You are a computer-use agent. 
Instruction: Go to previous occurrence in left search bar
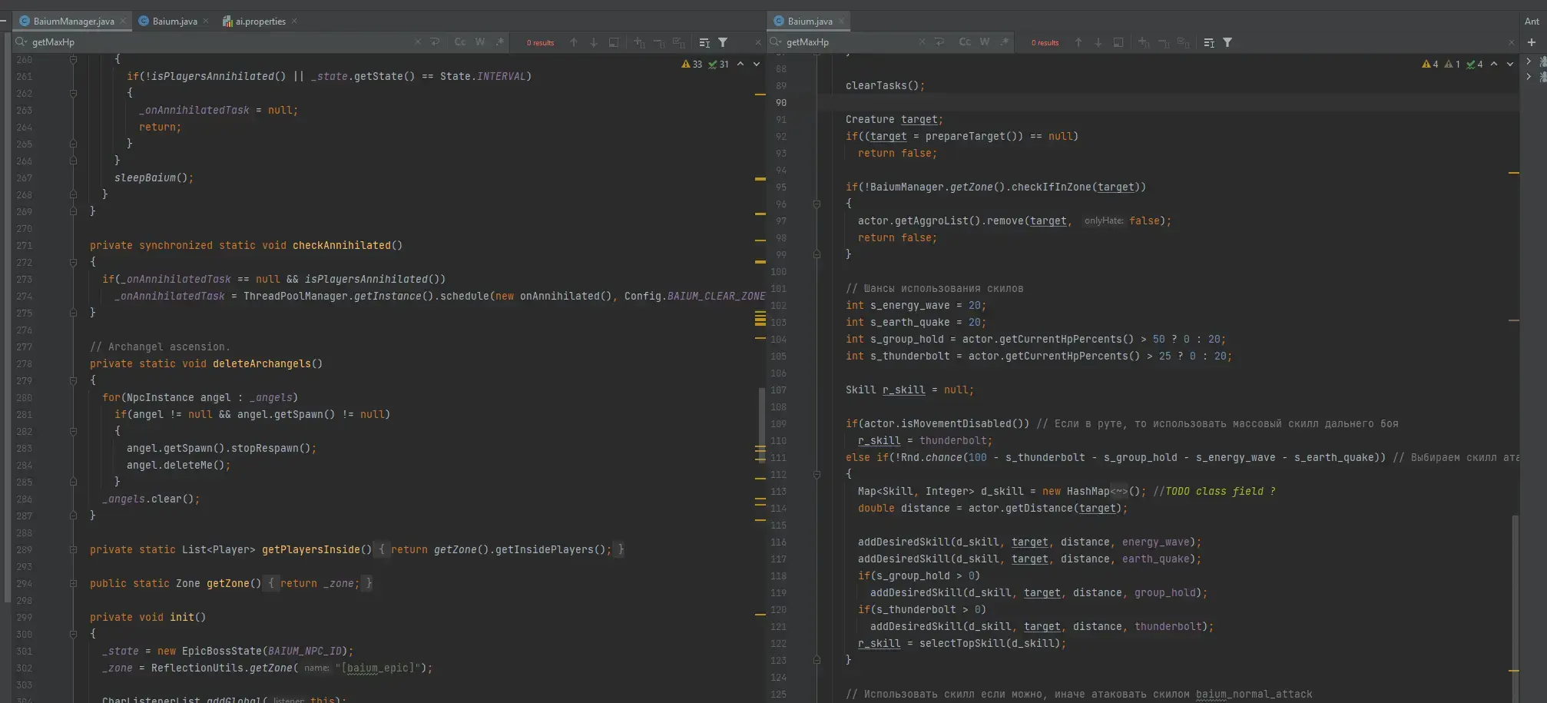pyautogui.click(x=574, y=42)
